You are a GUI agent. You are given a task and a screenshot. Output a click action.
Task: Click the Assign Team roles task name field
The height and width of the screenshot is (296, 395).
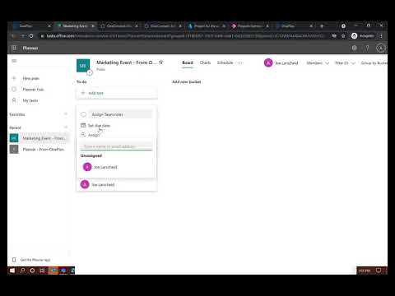(121, 114)
